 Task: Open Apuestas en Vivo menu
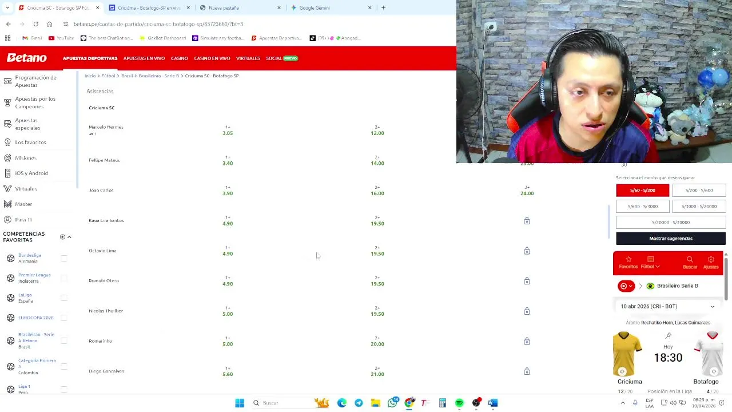144,58
